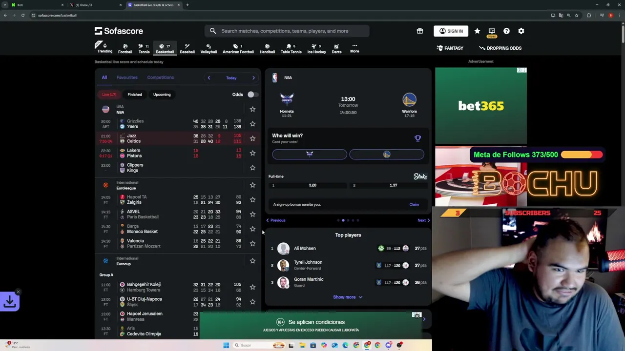Click the Claim sign-up bonus link
Image resolution: width=625 pixels, height=351 pixels.
click(x=414, y=204)
